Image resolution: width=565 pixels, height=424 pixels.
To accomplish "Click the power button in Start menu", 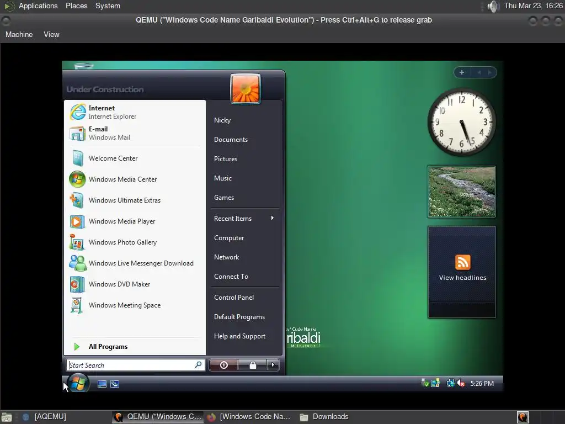I will [223, 365].
